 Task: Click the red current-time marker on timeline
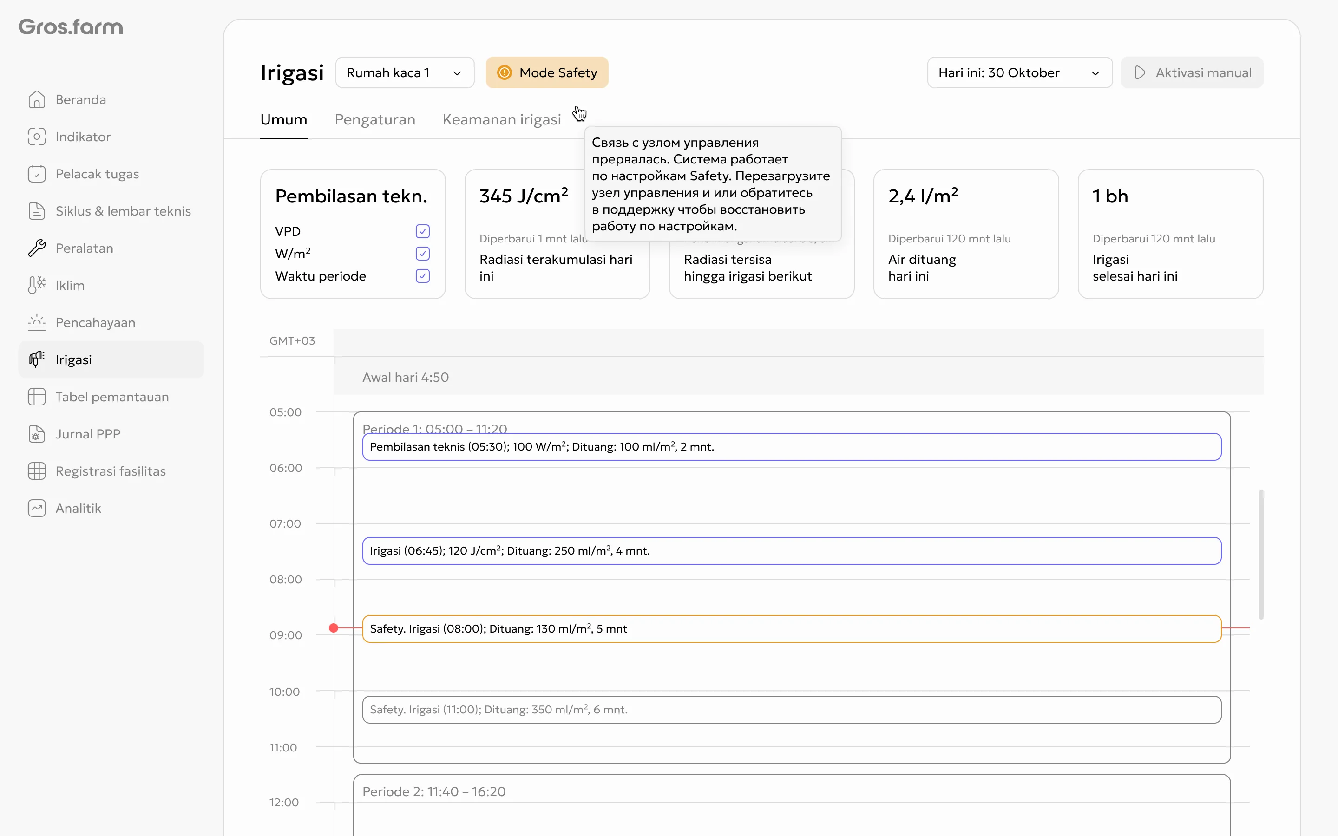pyautogui.click(x=334, y=628)
